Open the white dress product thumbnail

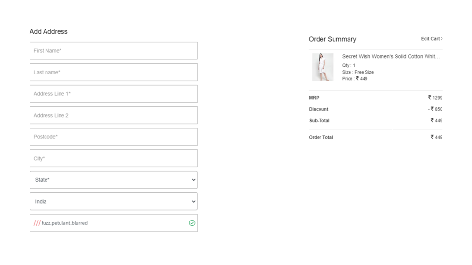click(322, 67)
